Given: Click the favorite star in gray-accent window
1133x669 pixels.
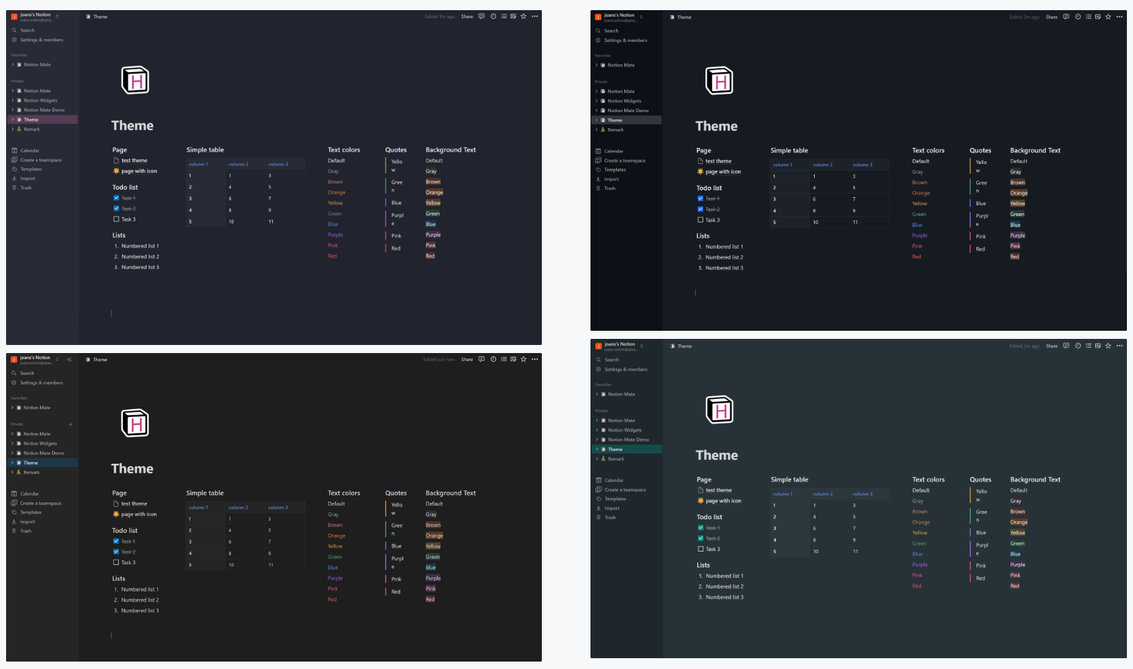Looking at the screenshot, I should (x=1108, y=17).
